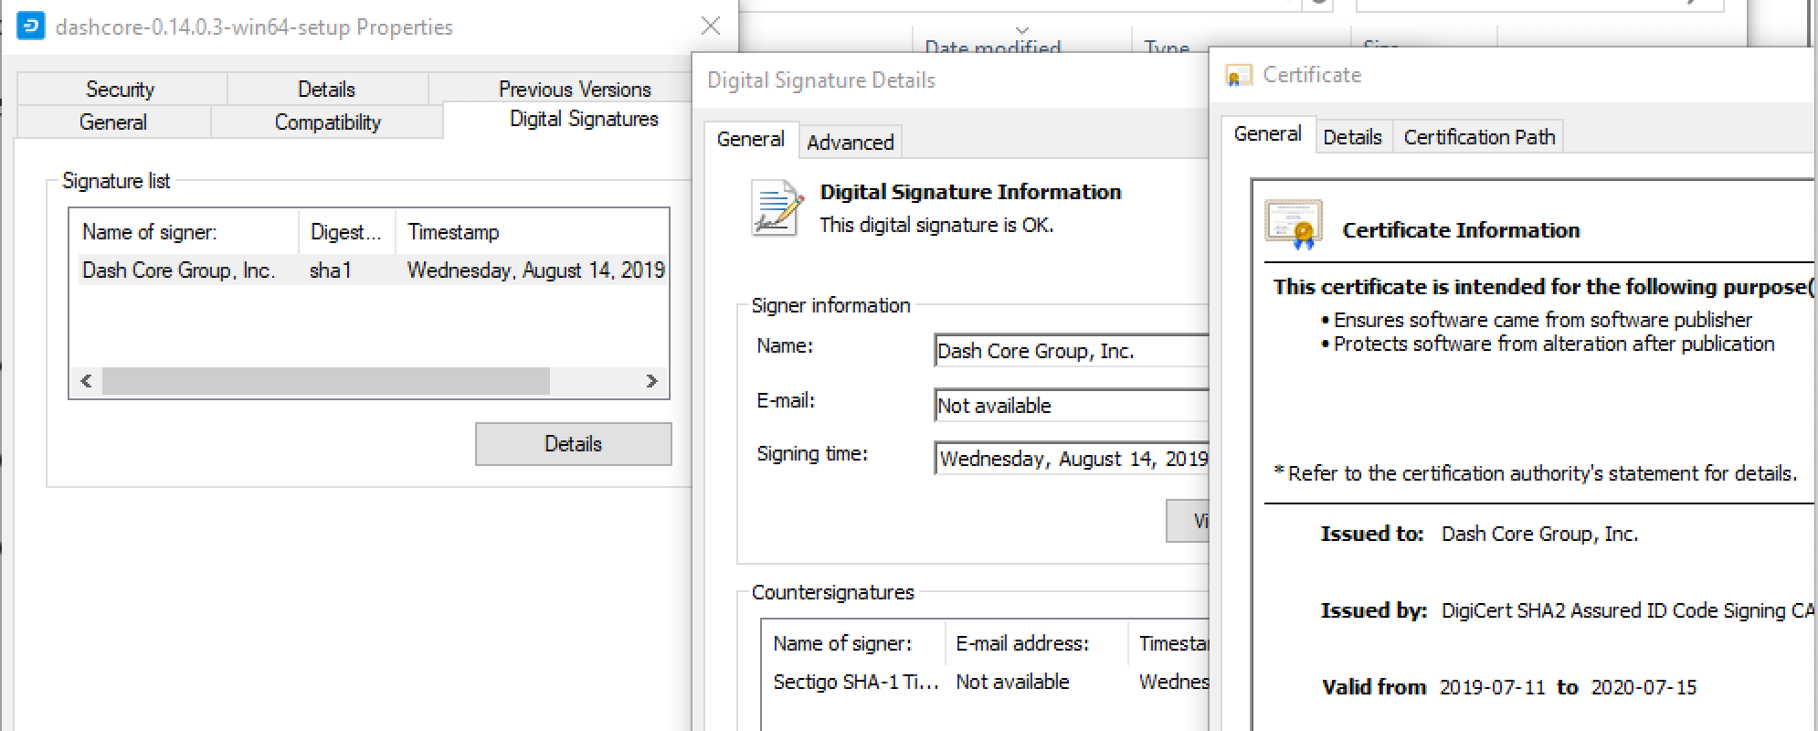Click right arrow of signature list scrollbar
The width and height of the screenshot is (1818, 731).
click(651, 381)
